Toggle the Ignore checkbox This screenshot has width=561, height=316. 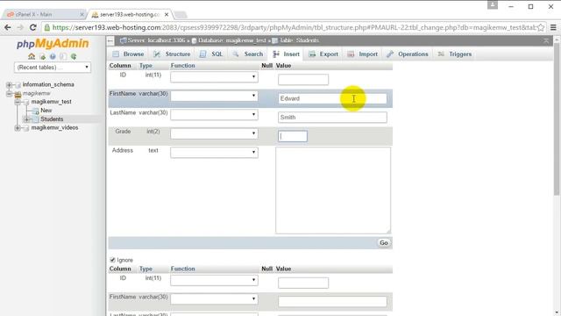point(113,260)
